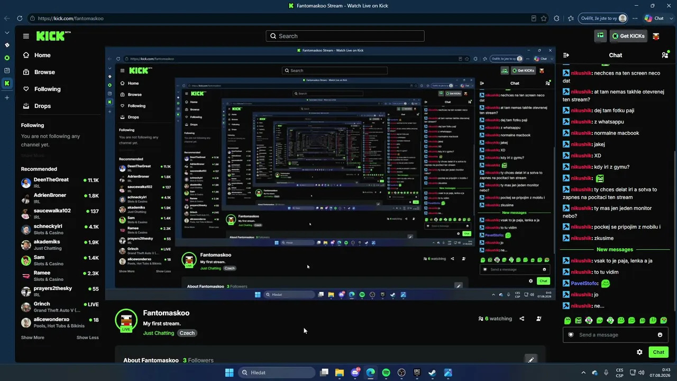Image resolution: width=677 pixels, height=381 pixels.
Task: Select akademiks from Recommended list
Action: 60,245
